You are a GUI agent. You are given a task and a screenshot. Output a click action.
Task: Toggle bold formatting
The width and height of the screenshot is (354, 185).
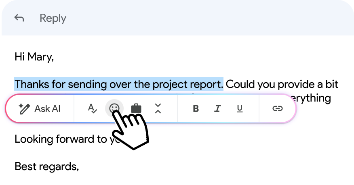point(196,108)
